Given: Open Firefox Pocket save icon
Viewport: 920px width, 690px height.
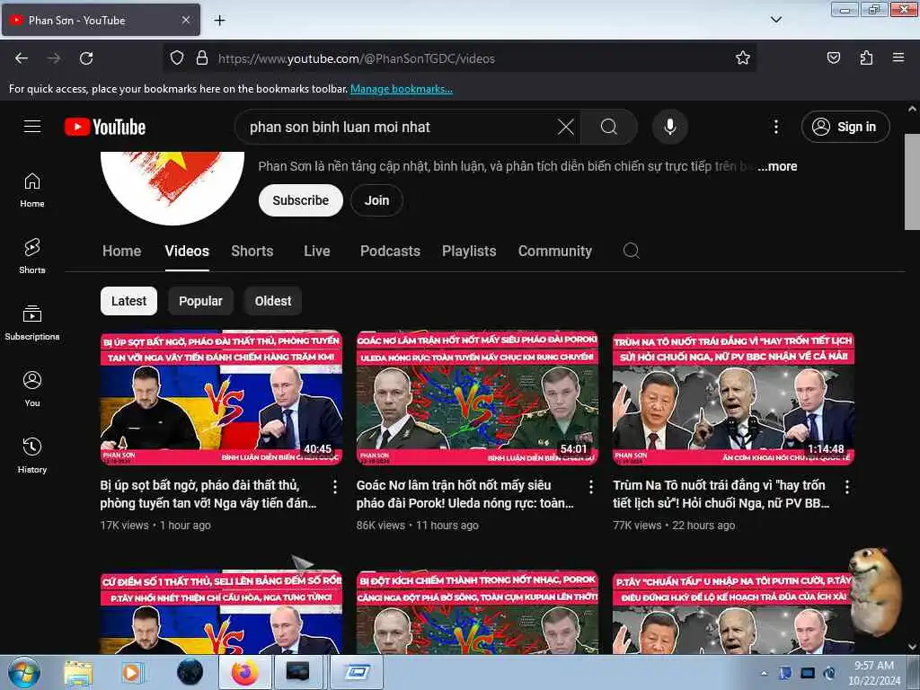Looking at the screenshot, I should pos(833,57).
